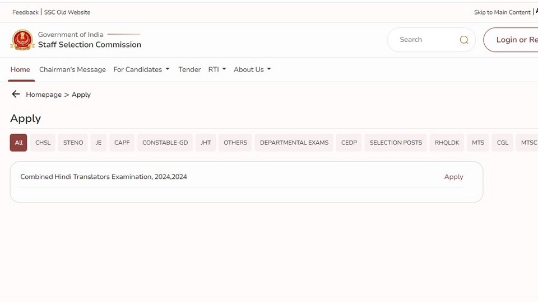Click the search magnifier icon
538x302 pixels.
click(464, 40)
